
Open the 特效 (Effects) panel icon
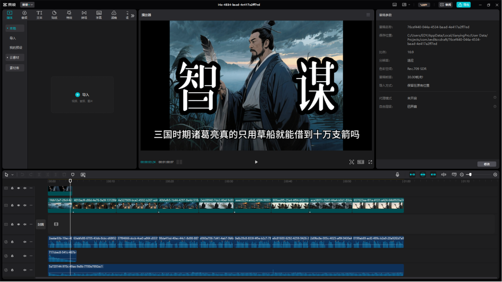(69, 14)
